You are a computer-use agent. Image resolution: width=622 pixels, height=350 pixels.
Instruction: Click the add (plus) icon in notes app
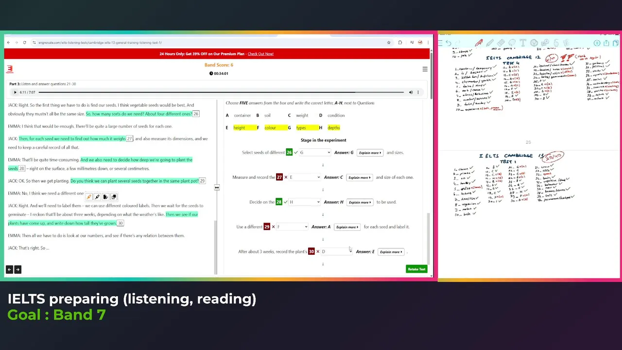597,43
